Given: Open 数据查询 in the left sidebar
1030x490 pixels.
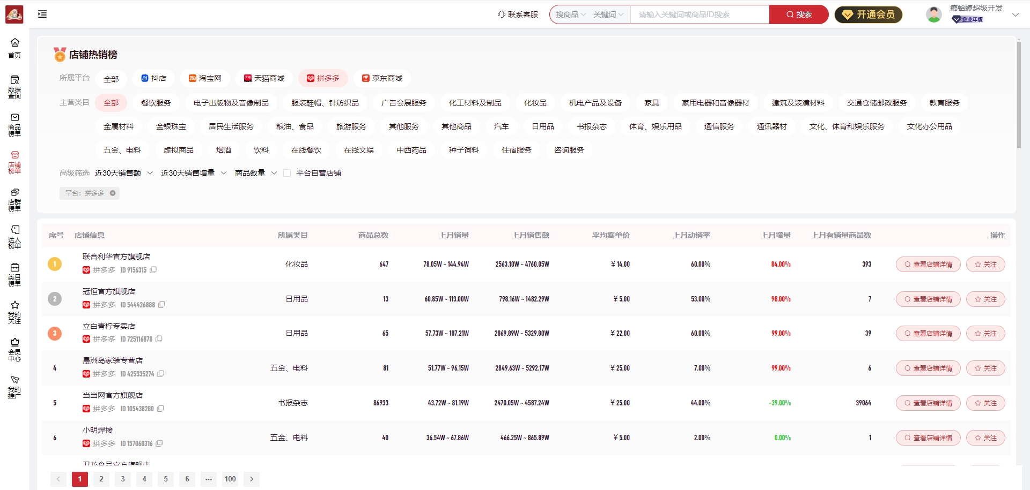Looking at the screenshot, I should point(14,86).
